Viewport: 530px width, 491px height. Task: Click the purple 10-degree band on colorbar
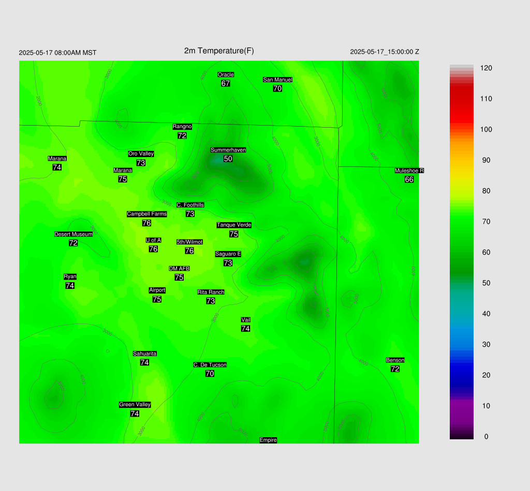coord(461,406)
